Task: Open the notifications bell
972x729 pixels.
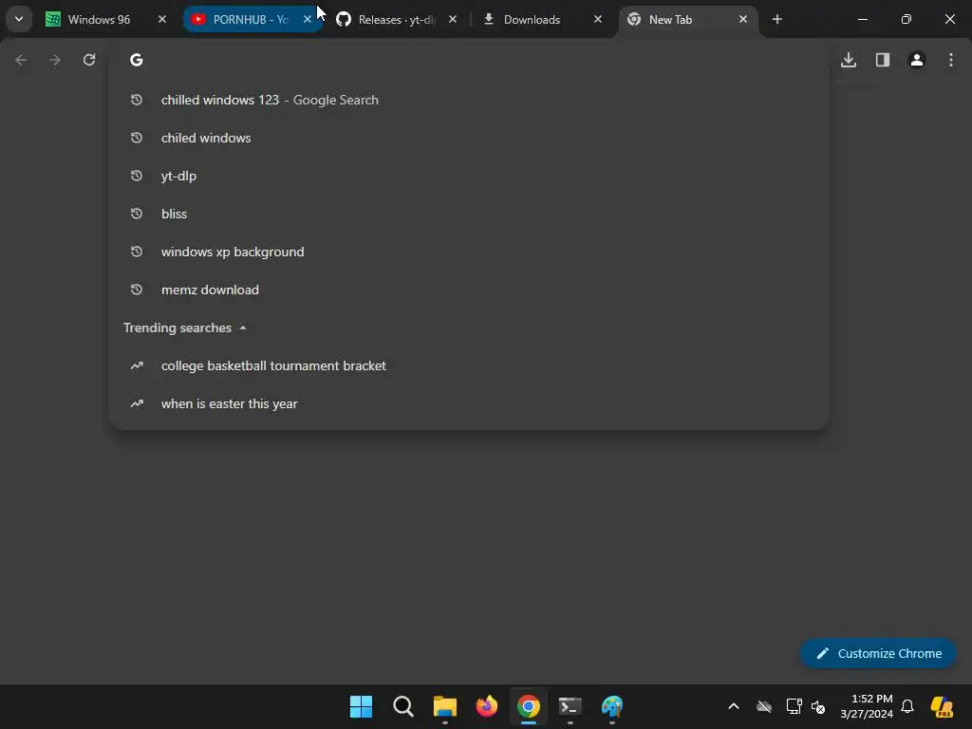Action: click(x=907, y=706)
